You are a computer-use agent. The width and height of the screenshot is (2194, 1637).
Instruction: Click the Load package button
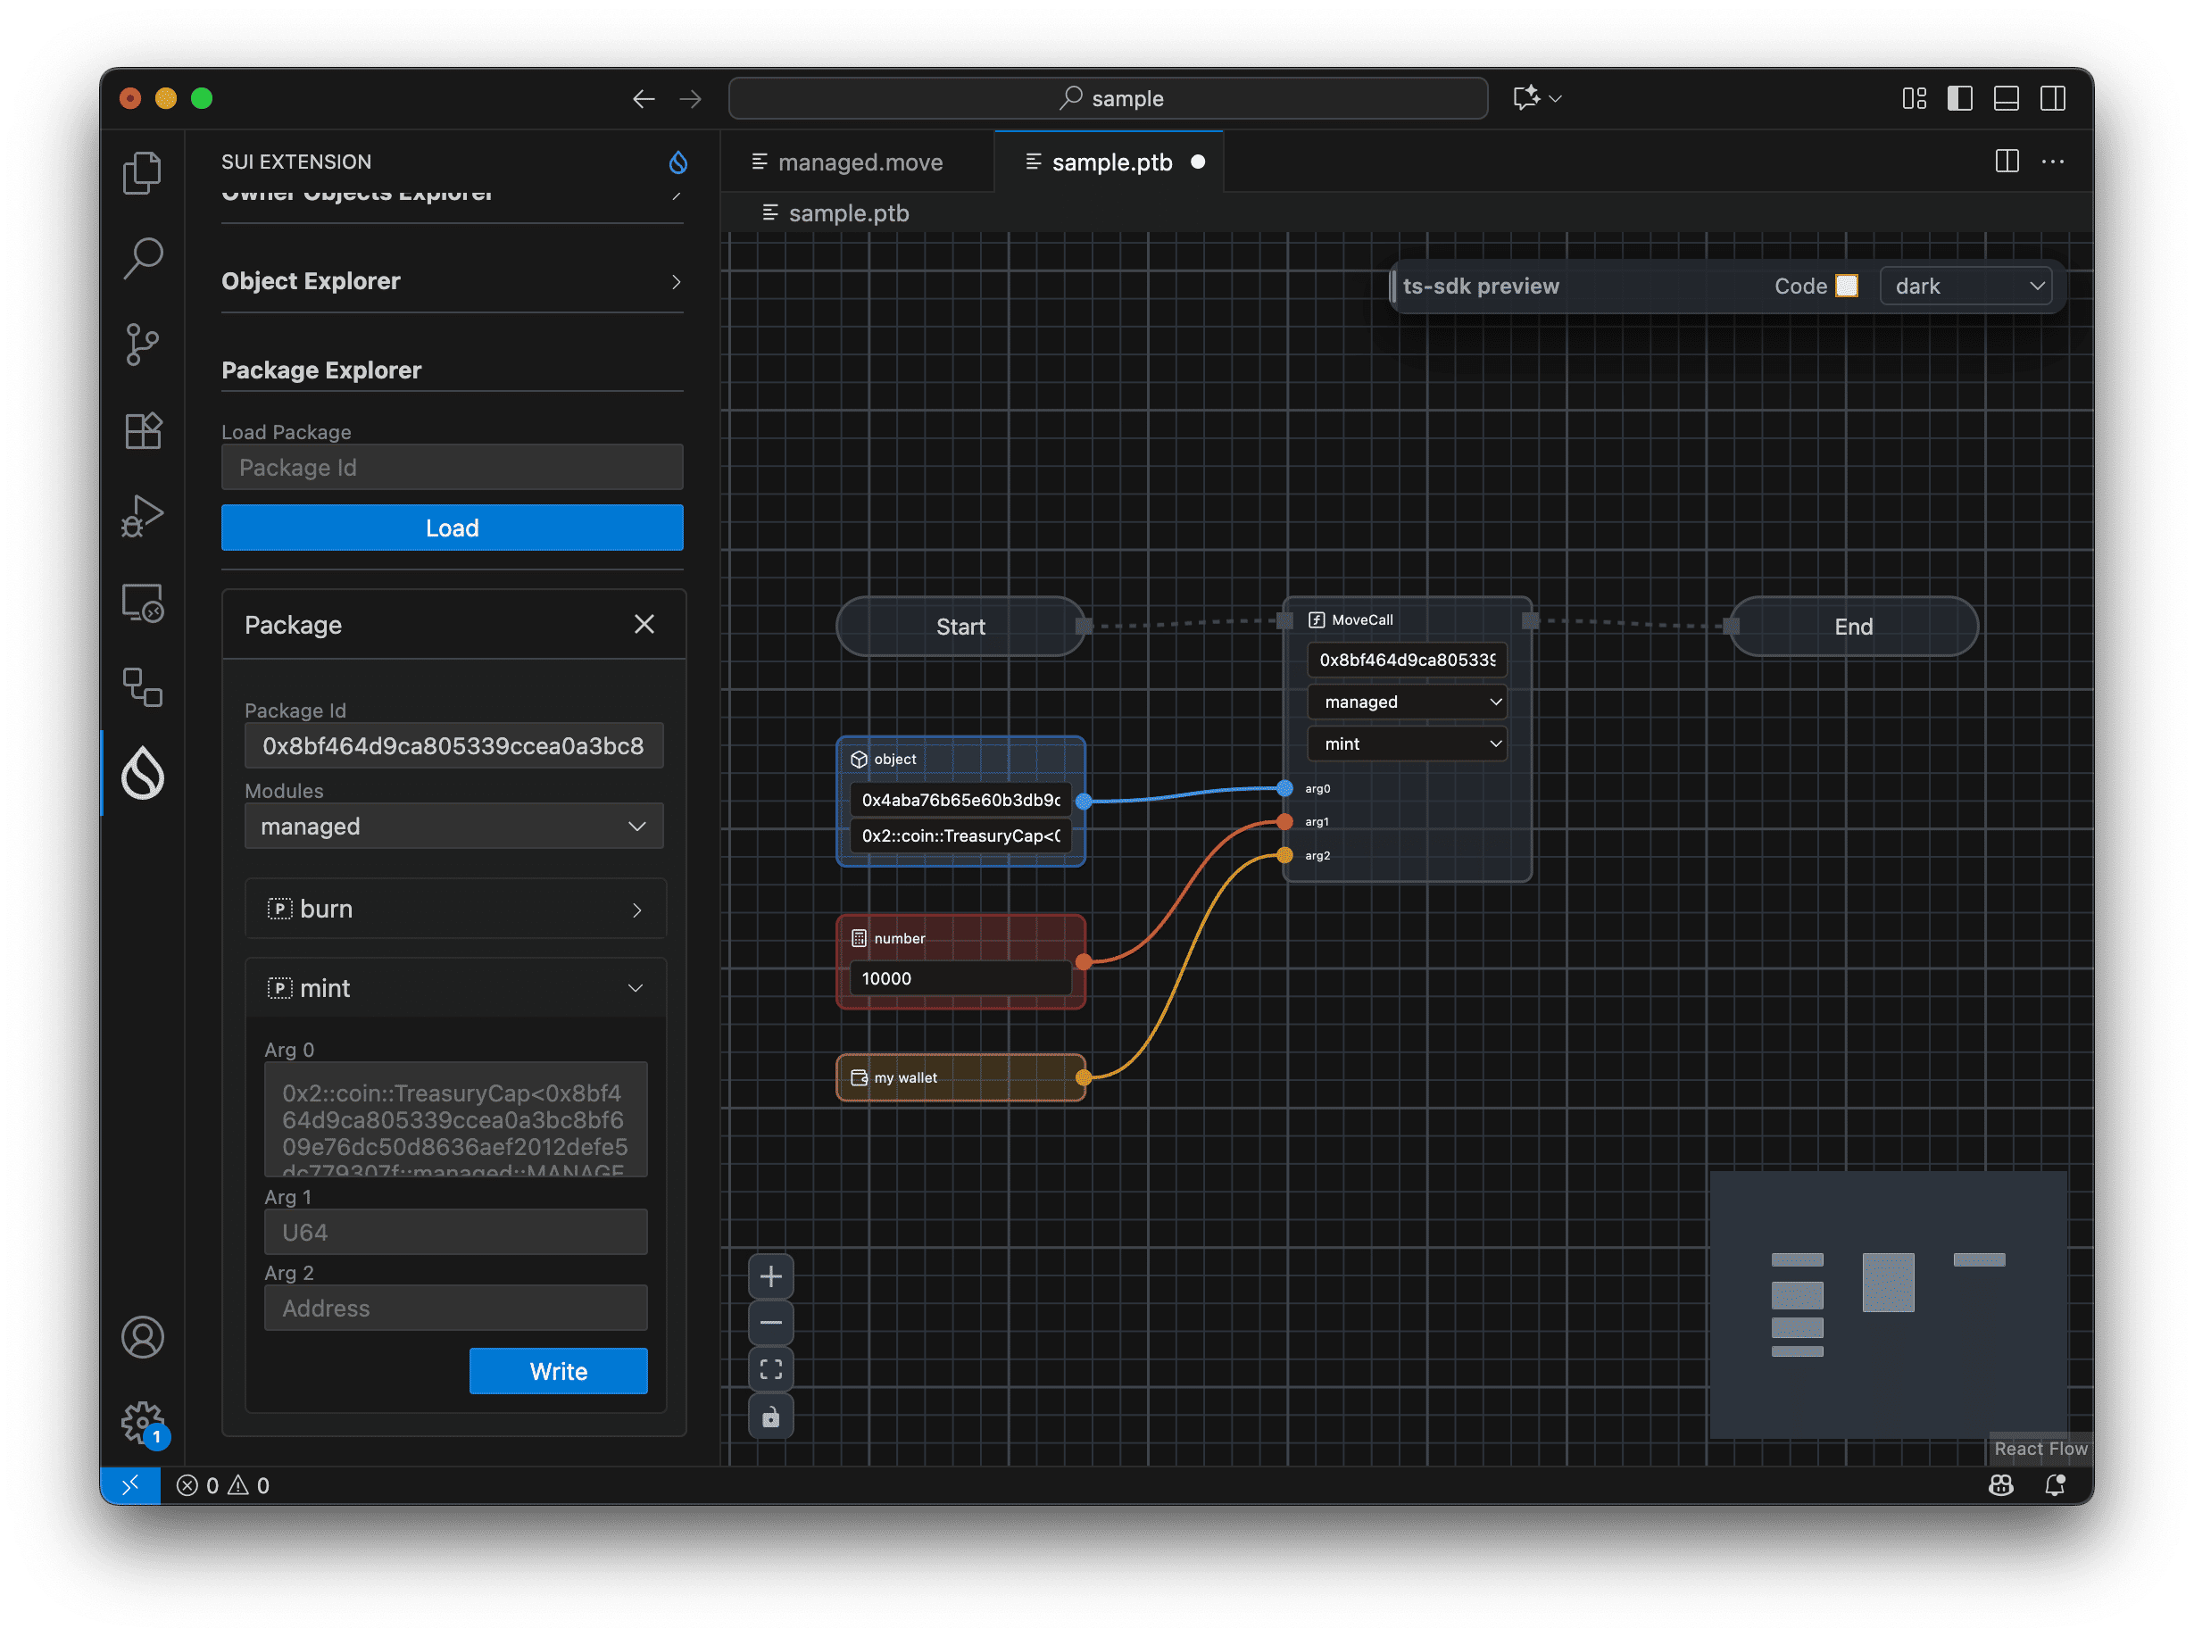pos(452,528)
